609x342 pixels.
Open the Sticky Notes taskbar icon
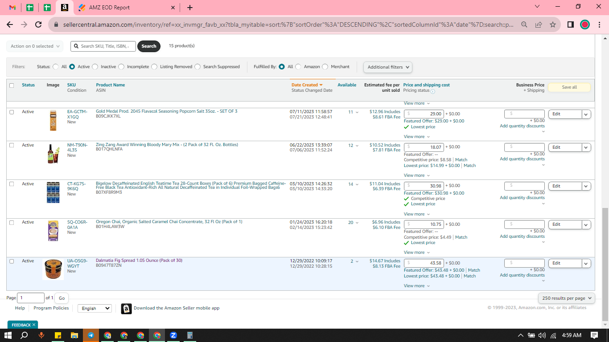pos(58,335)
